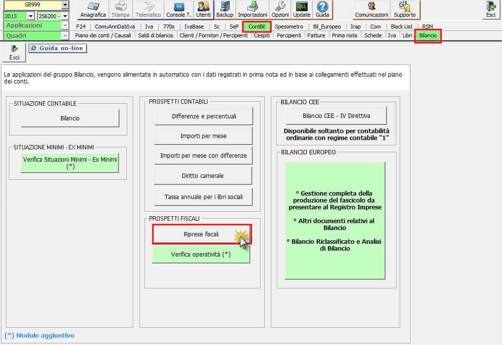The height and width of the screenshot is (345, 502).
Task: Click the Console T. icon
Action: coord(179,9)
